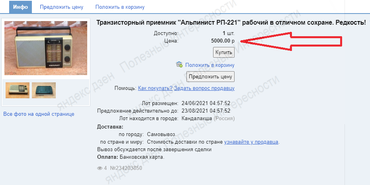Select the first front-view thumbnail
Viewport: 370px width, 185px height.
click(18, 90)
